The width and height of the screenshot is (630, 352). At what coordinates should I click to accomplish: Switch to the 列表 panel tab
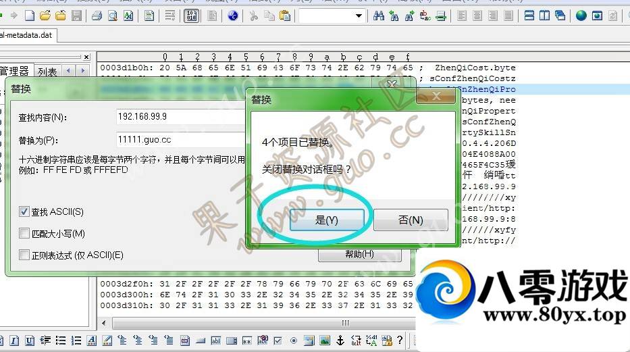tap(47, 72)
